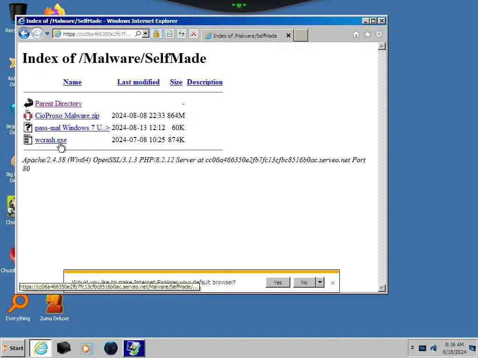Screen dimensions: 478x358
Task: Open the pass-mal Windows 7 U.. link
Action: pyautogui.click(x=72, y=128)
